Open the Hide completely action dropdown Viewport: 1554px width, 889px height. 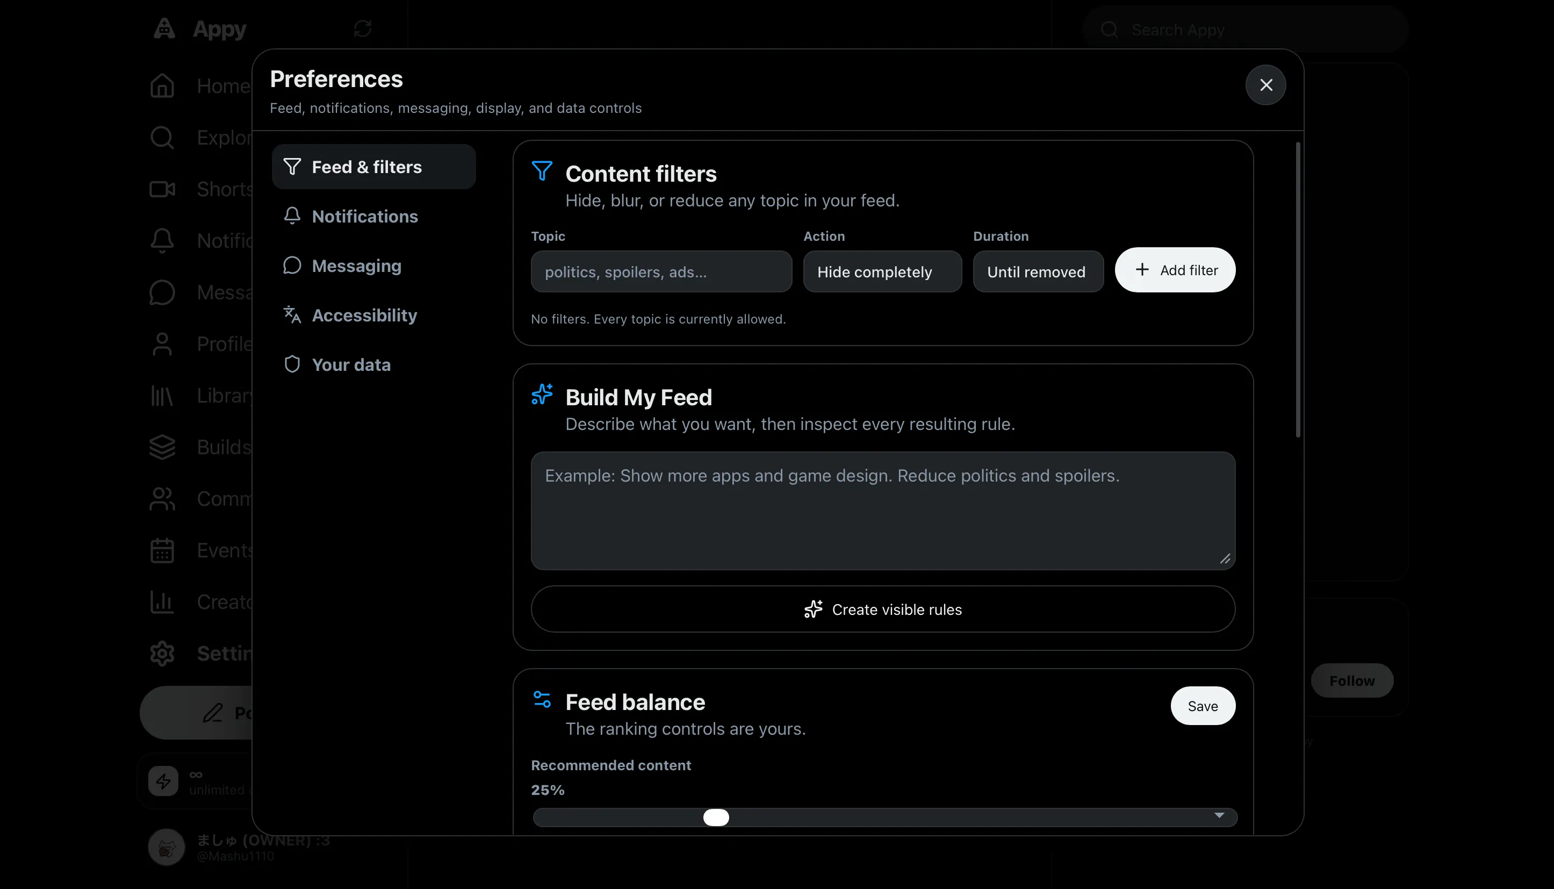tap(882, 272)
